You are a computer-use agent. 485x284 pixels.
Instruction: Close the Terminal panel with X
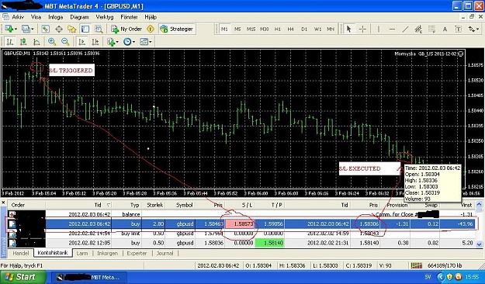click(x=3, y=203)
